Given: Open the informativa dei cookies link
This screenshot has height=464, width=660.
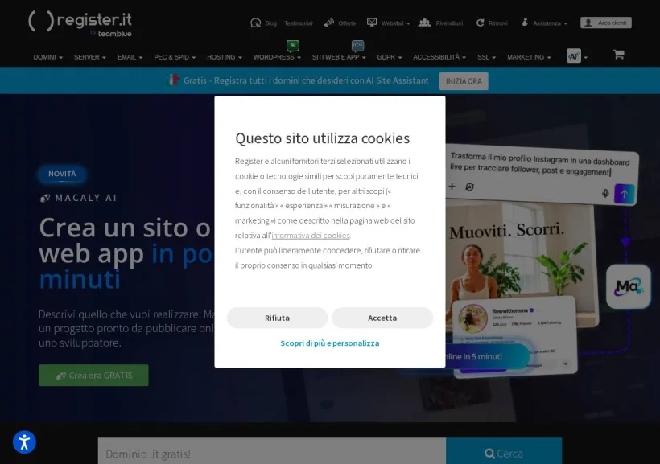Looking at the screenshot, I should 311,236.
